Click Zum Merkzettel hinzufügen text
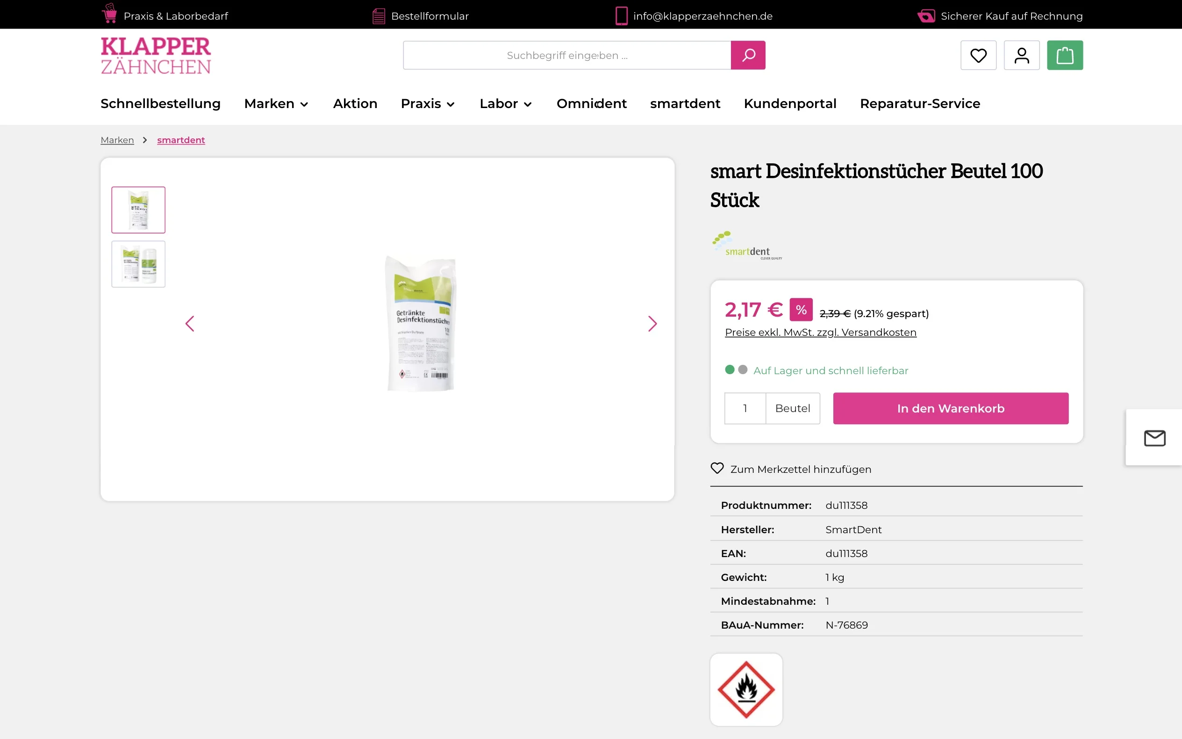1182x739 pixels. tap(801, 469)
